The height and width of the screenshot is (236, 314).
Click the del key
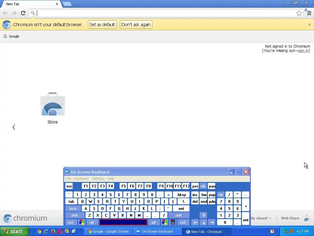(x=195, y=202)
